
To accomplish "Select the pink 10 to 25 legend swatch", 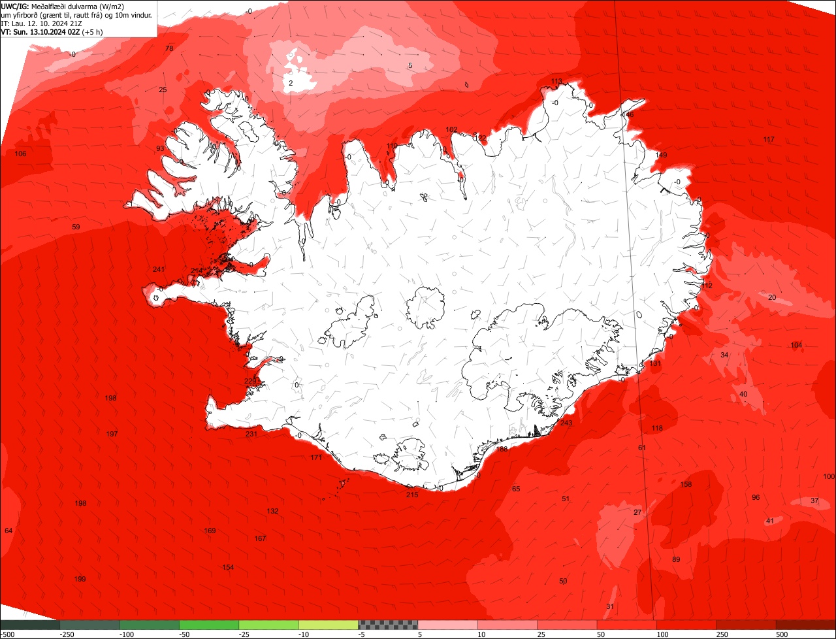I will (508, 625).
